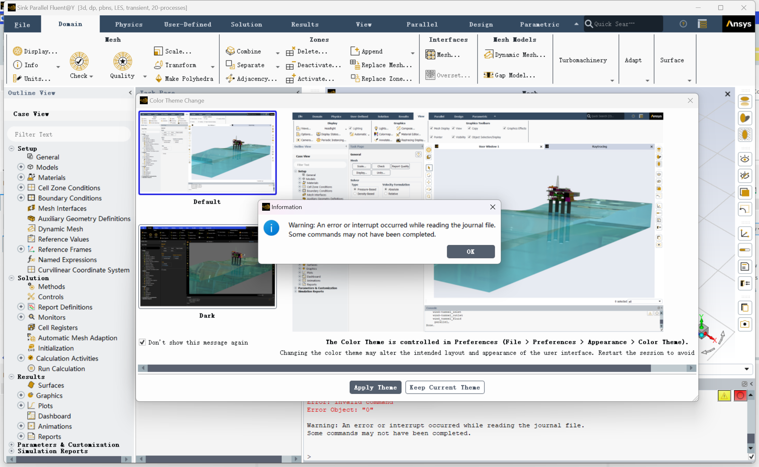759x467 pixels.
Task: Click the yellow warning icon in console
Action: point(724,395)
